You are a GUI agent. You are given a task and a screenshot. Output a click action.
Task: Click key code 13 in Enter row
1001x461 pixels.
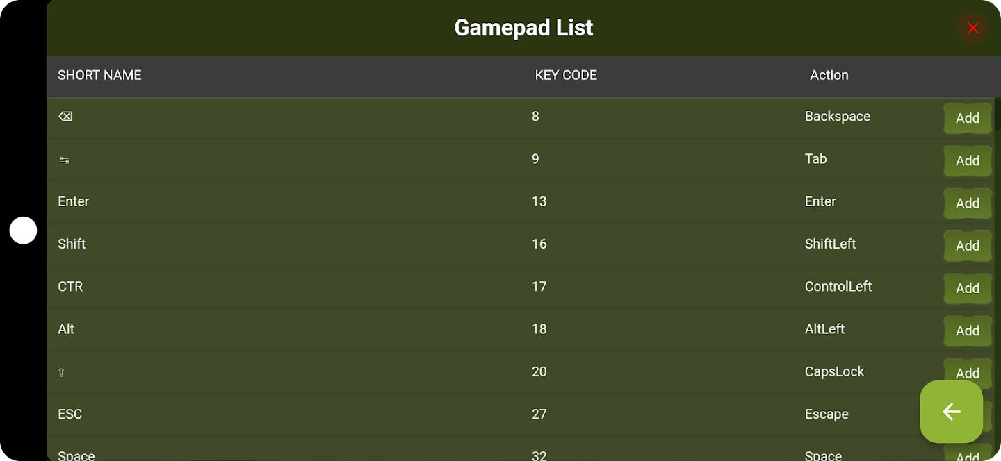click(x=539, y=201)
